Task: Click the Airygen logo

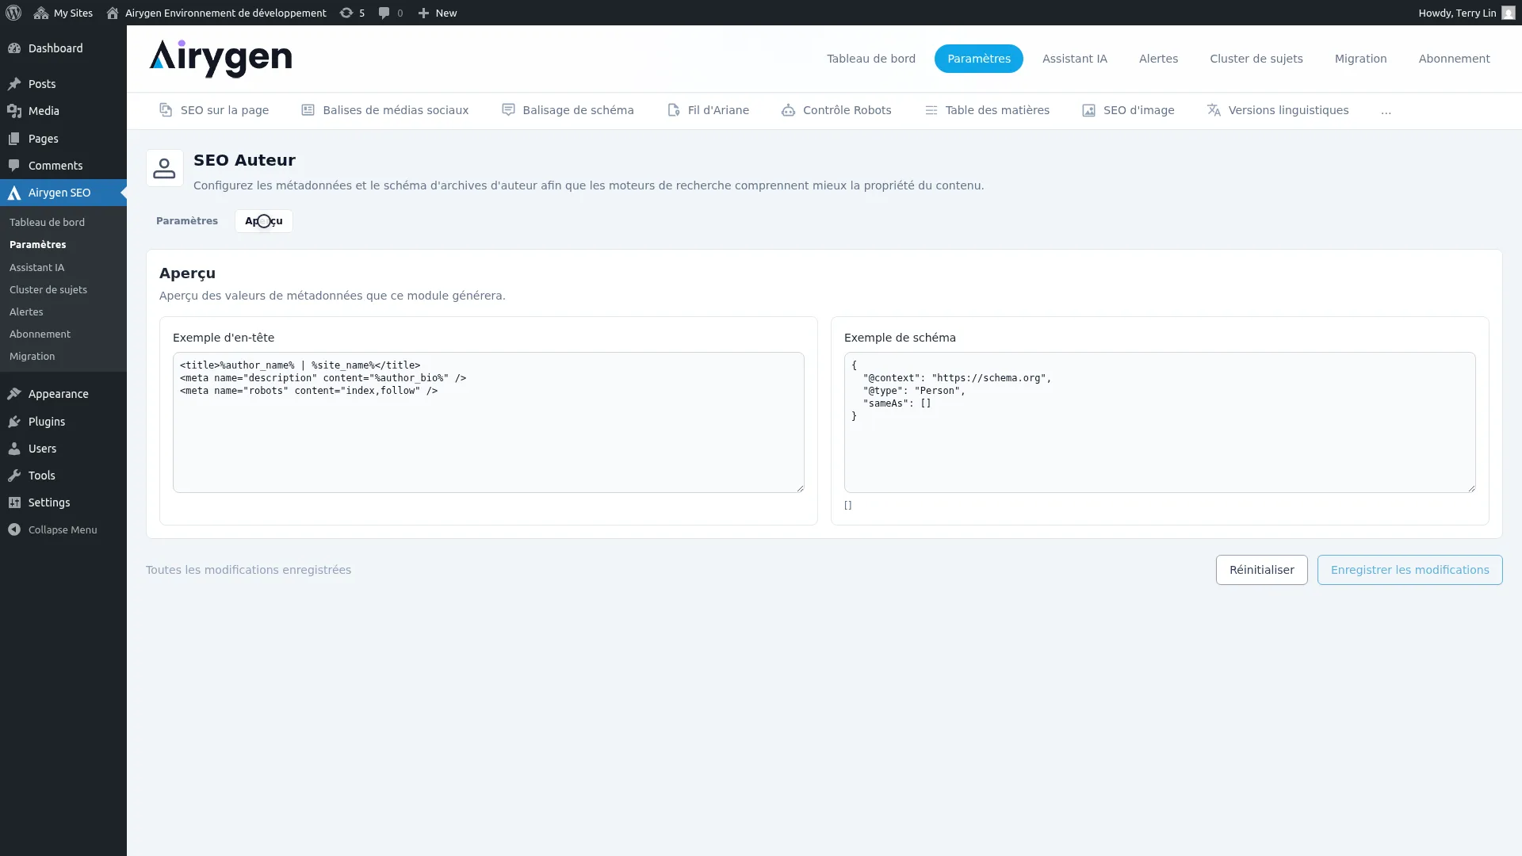Action: [x=220, y=59]
